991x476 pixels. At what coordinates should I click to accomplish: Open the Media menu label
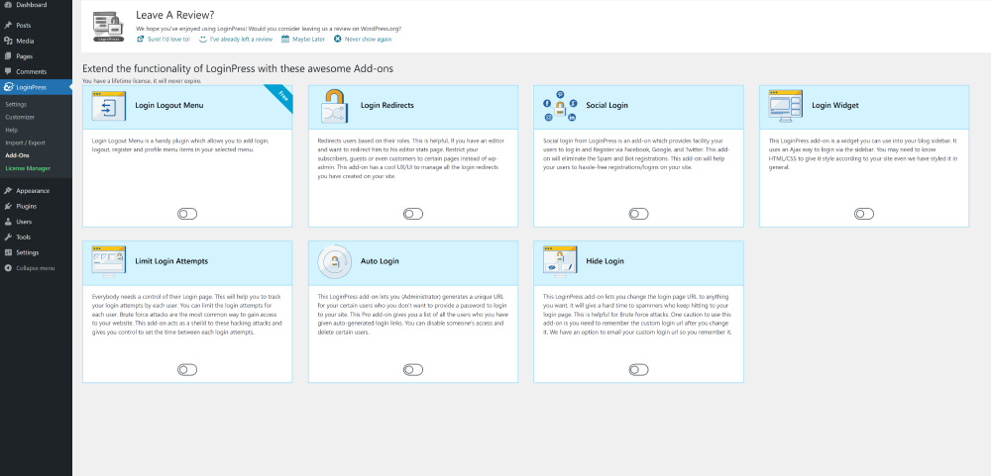point(26,41)
